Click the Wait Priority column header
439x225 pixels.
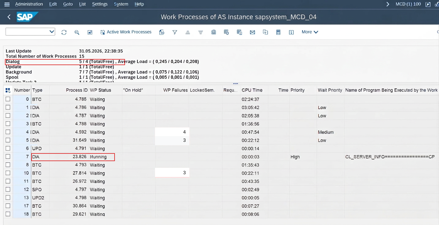[331, 90]
